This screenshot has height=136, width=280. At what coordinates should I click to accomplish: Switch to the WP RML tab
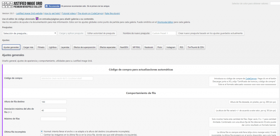(x=136, y=47)
